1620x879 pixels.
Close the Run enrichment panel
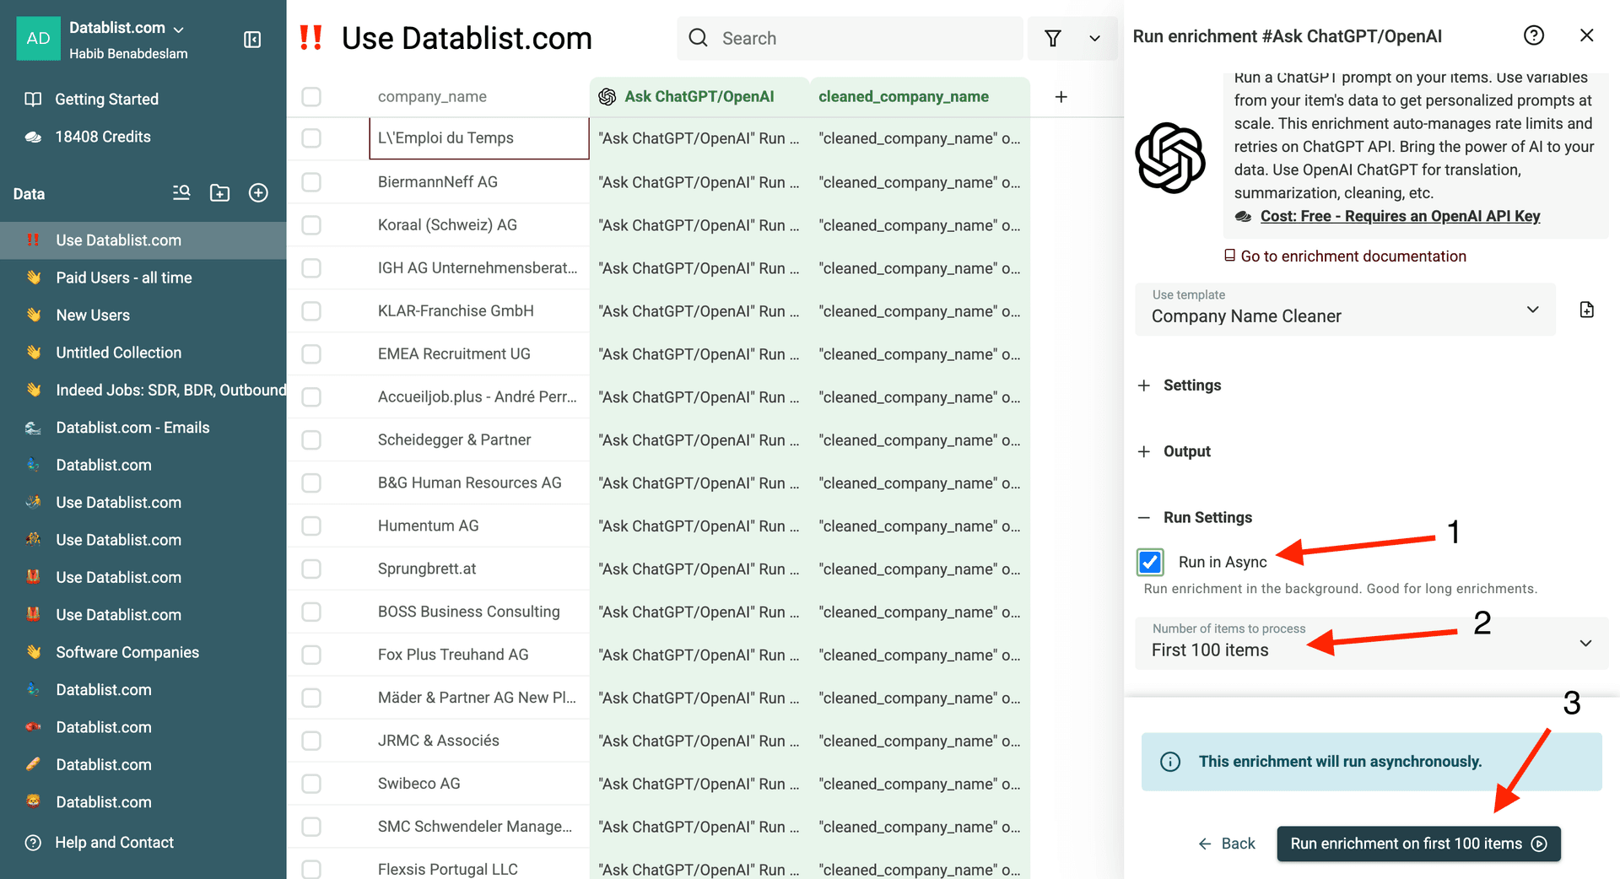(x=1586, y=35)
